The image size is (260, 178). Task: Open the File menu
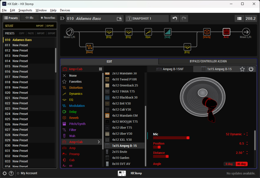click(4, 10)
